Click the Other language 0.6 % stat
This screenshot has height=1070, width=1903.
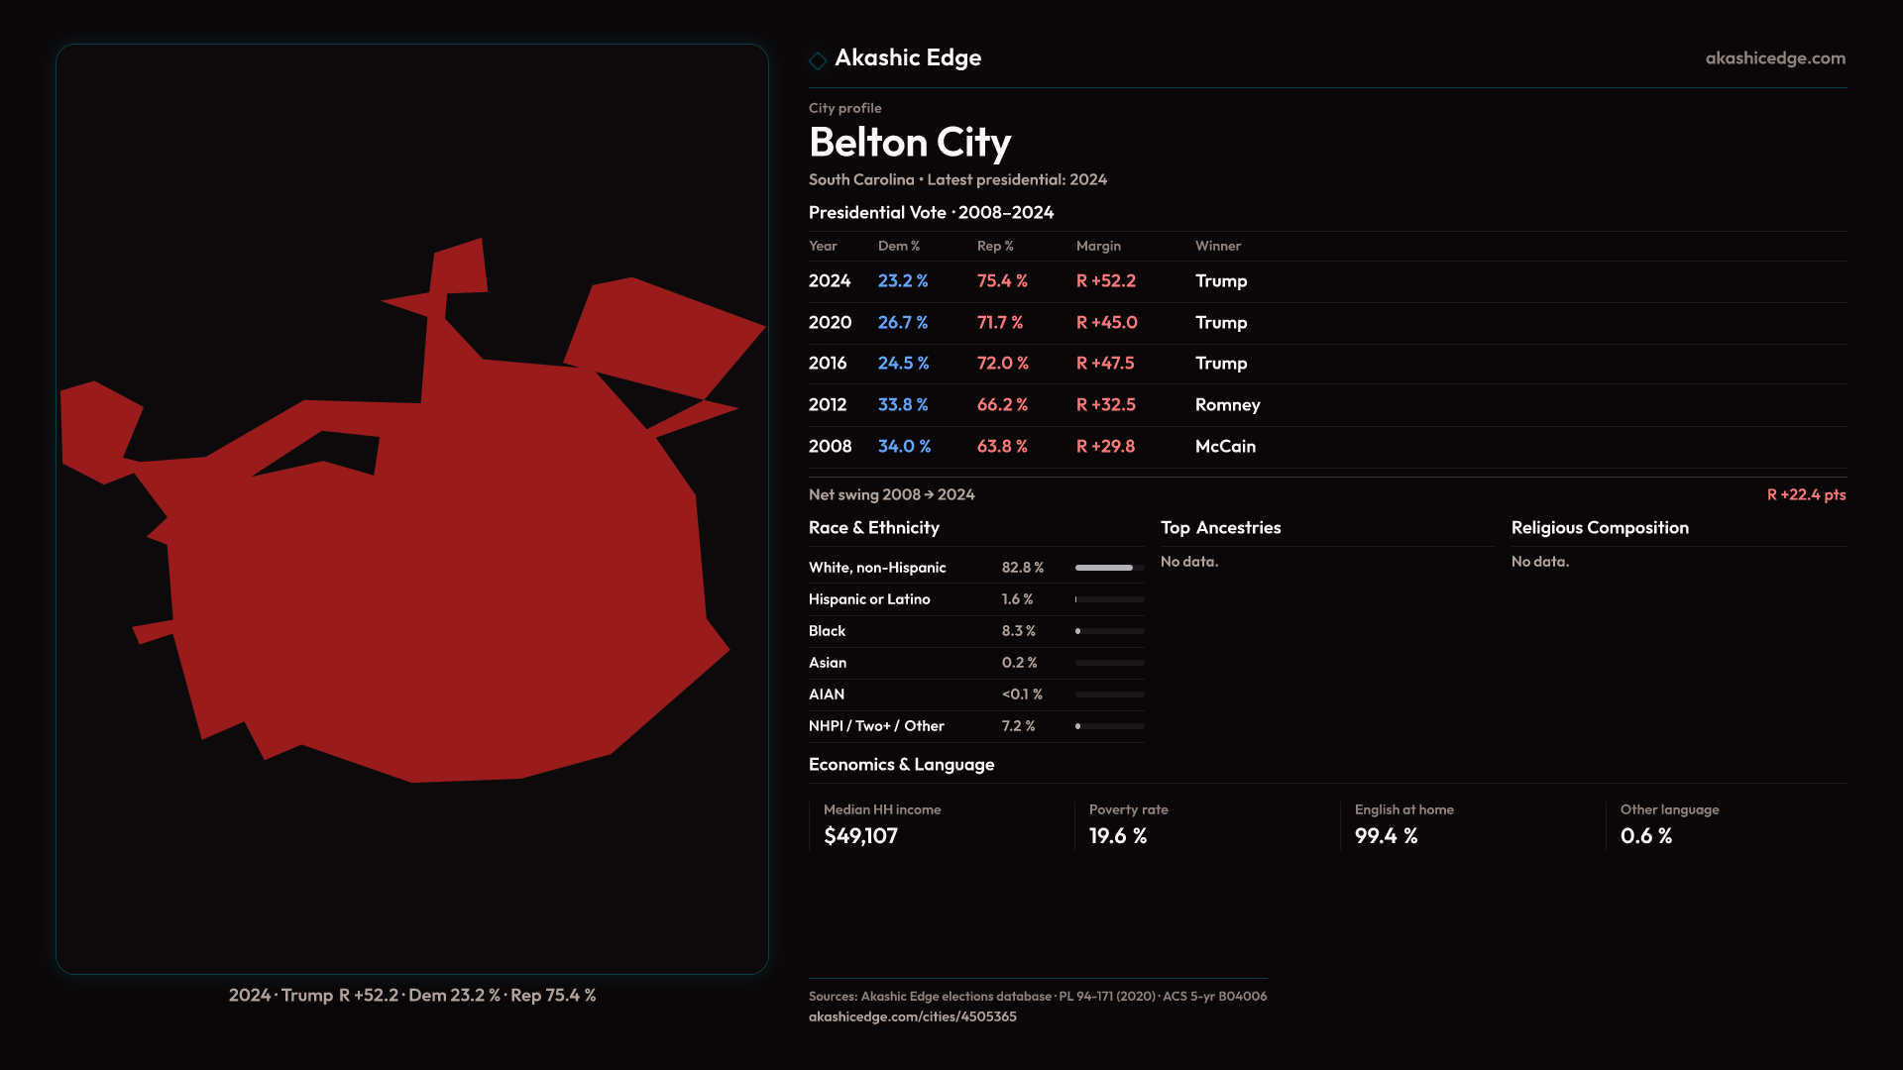[x=1645, y=836]
